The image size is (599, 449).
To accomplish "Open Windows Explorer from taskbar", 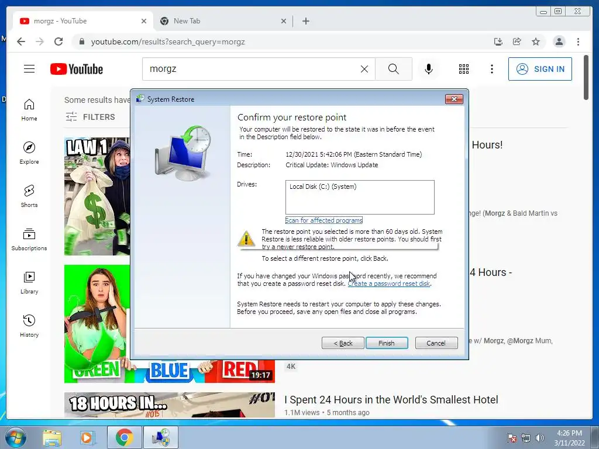I will coord(52,438).
